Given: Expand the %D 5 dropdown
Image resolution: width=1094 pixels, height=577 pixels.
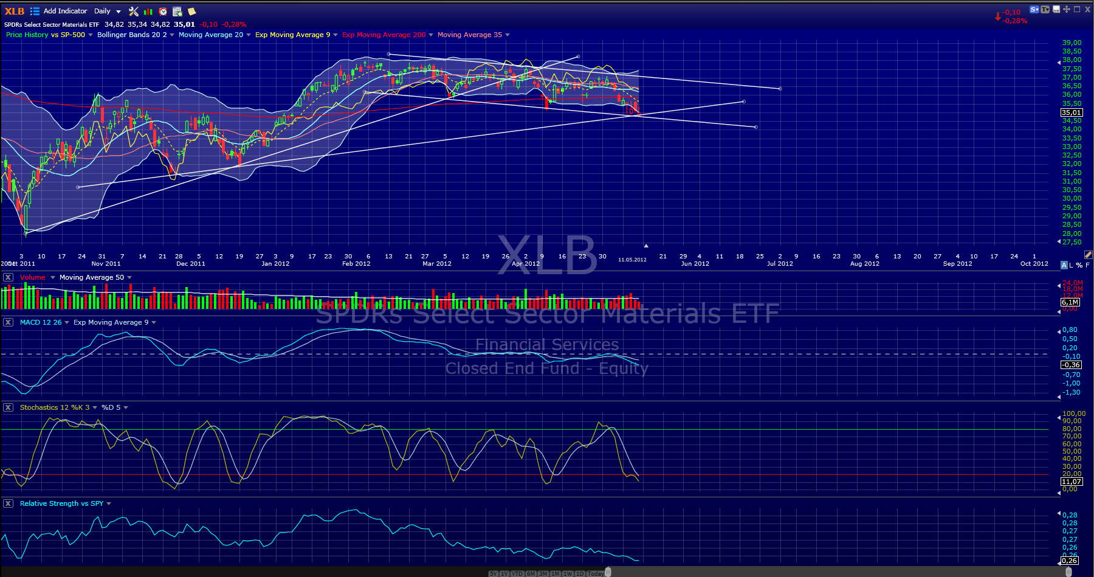Looking at the screenshot, I should click(126, 407).
